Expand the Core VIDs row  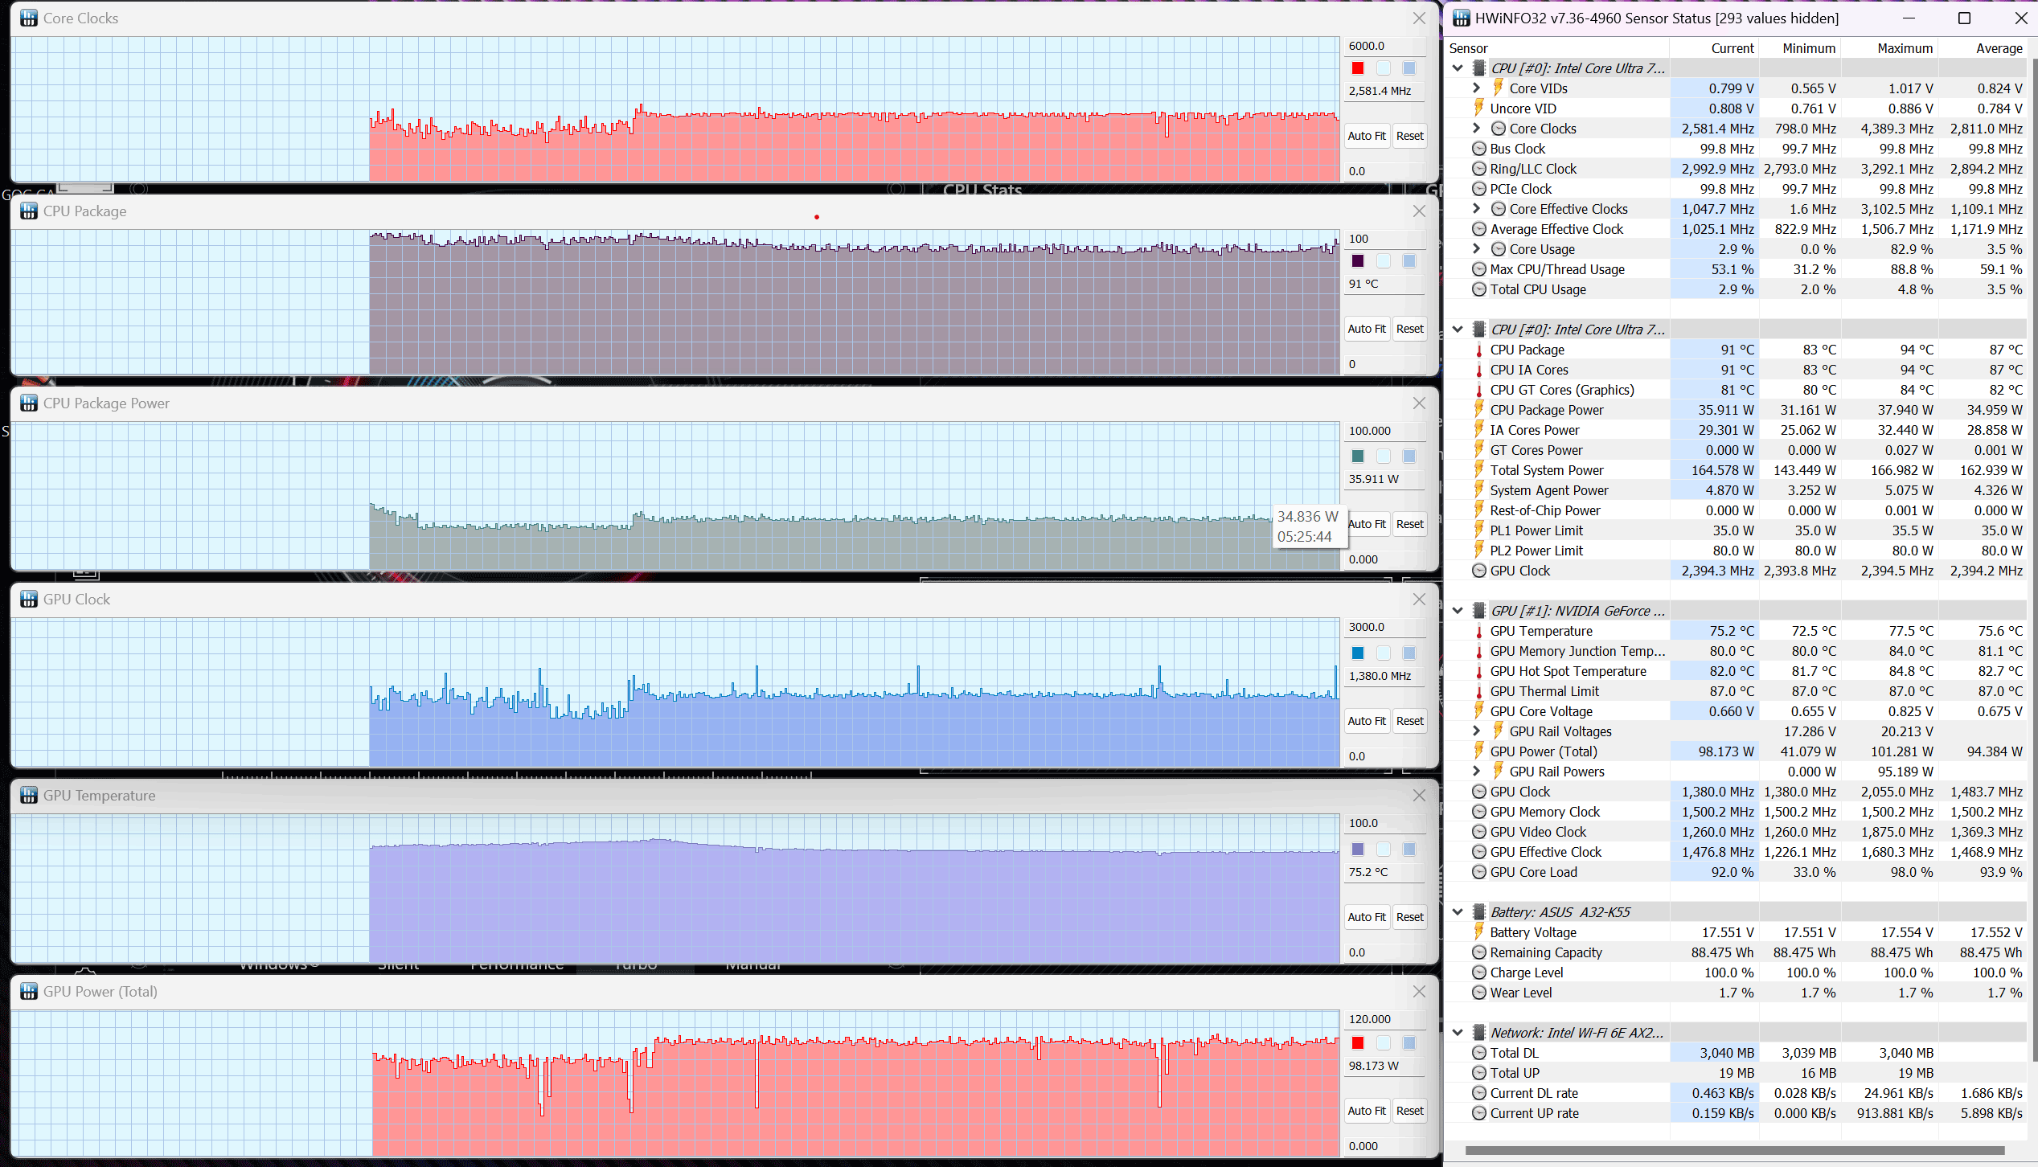click(1476, 88)
